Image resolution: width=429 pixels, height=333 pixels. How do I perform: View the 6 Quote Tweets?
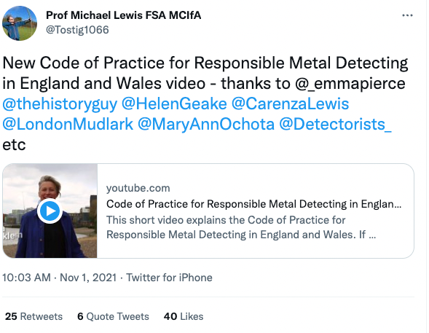point(113,316)
